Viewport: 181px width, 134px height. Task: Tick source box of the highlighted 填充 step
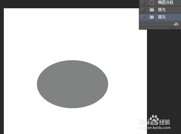tap(143, 17)
